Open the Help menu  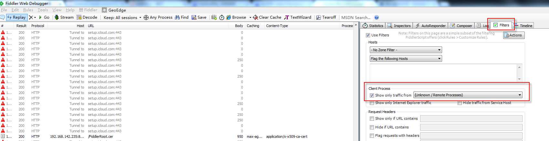pos(70,10)
